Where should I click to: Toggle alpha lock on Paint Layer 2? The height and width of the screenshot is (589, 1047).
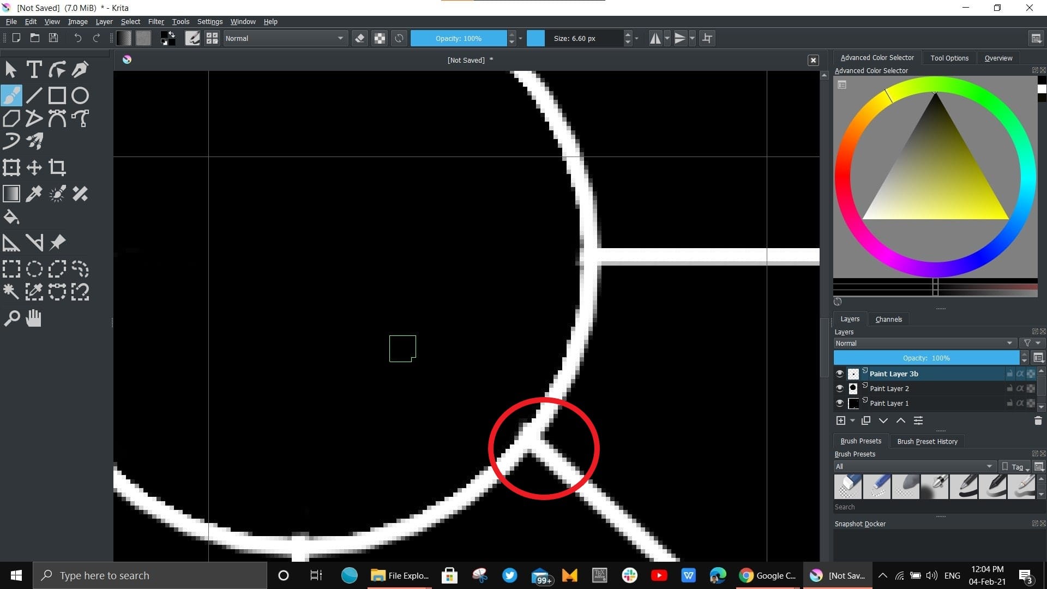[x=1020, y=388]
